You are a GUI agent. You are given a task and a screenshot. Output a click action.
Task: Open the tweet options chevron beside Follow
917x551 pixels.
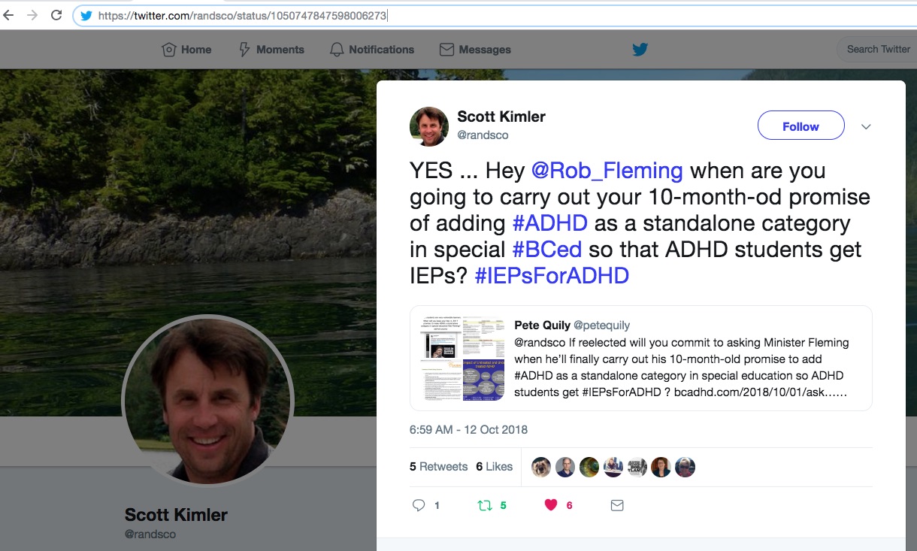[x=866, y=126]
